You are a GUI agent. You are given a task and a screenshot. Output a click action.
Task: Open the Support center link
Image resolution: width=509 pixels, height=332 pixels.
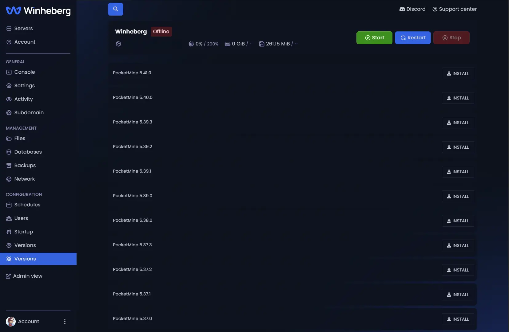click(455, 9)
